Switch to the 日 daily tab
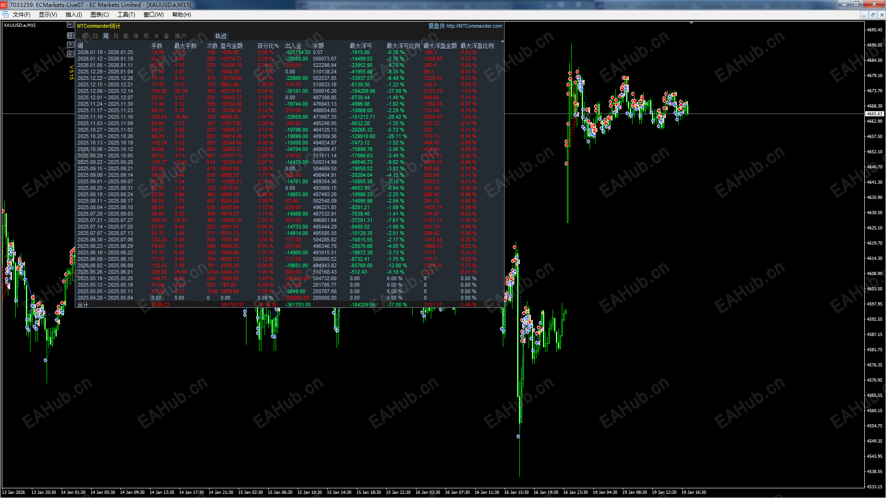 click(96, 36)
